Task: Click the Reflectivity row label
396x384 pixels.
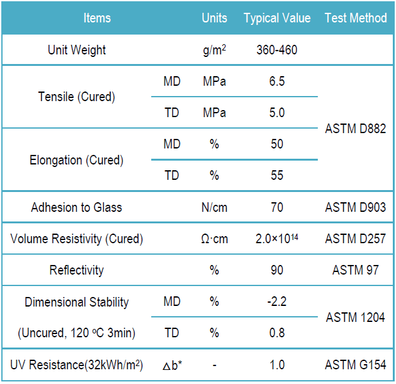Action: click(76, 270)
